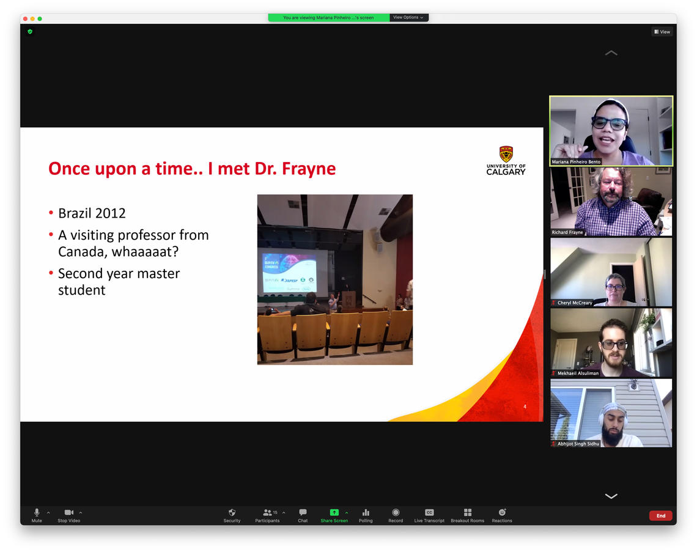Expand video options arrow beside Stop Video
697x552 pixels.
pyautogui.click(x=81, y=513)
